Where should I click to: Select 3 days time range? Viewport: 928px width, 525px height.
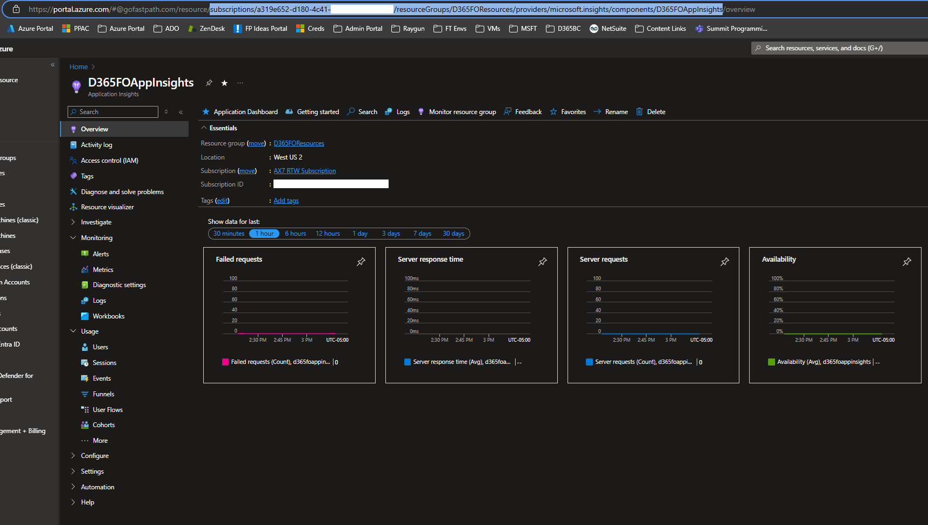tap(391, 234)
